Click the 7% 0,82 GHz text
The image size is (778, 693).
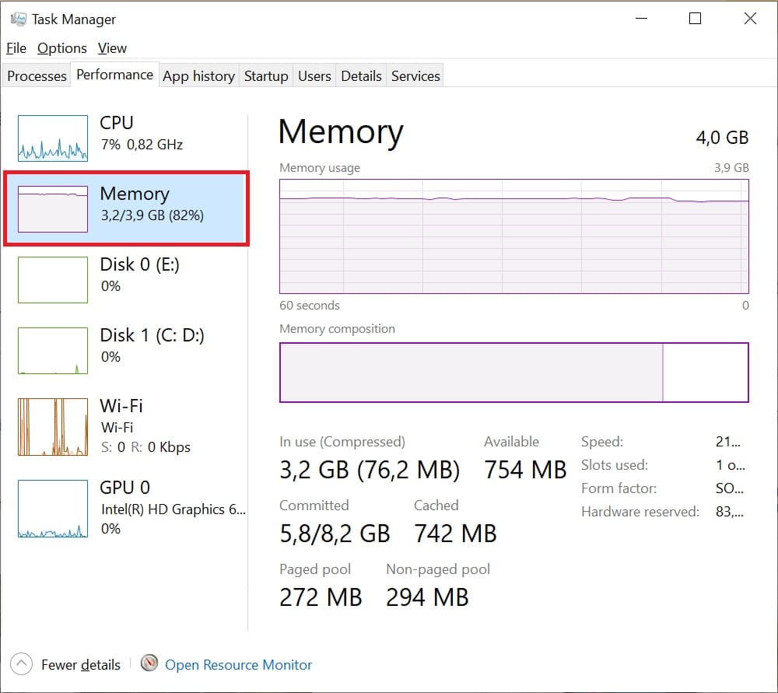coord(142,145)
